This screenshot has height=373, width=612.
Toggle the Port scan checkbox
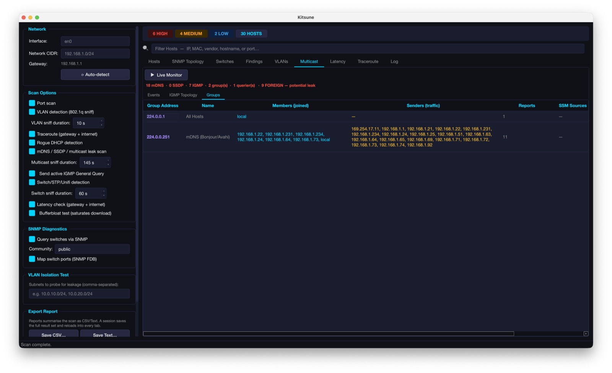tap(32, 103)
